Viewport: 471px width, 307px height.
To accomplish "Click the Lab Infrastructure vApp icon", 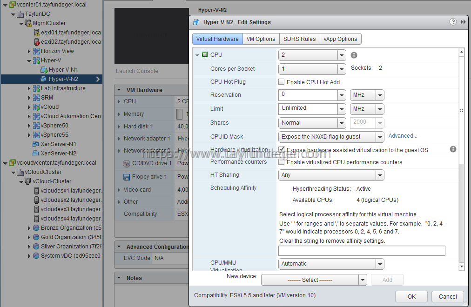I will click(x=36, y=88).
